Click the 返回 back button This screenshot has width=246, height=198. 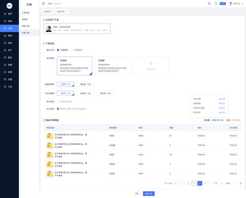(x=137, y=194)
